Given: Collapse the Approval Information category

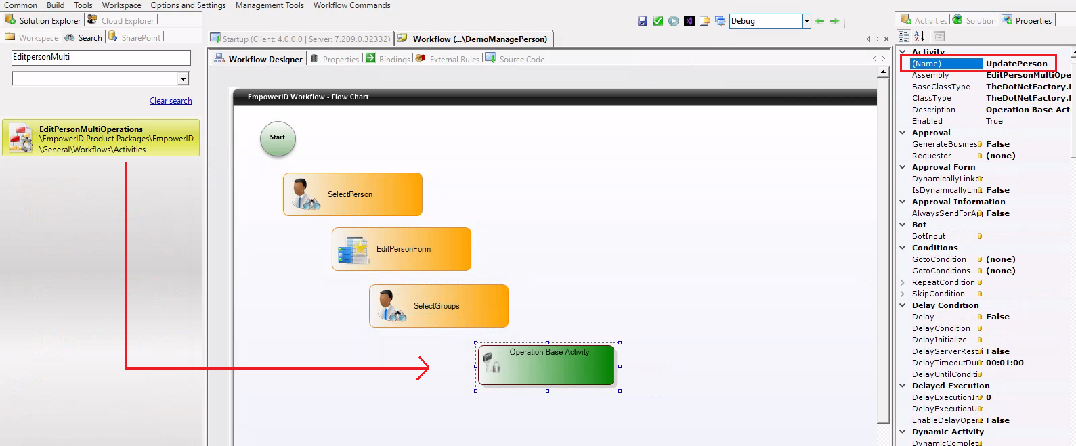Looking at the screenshot, I should tap(903, 202).
